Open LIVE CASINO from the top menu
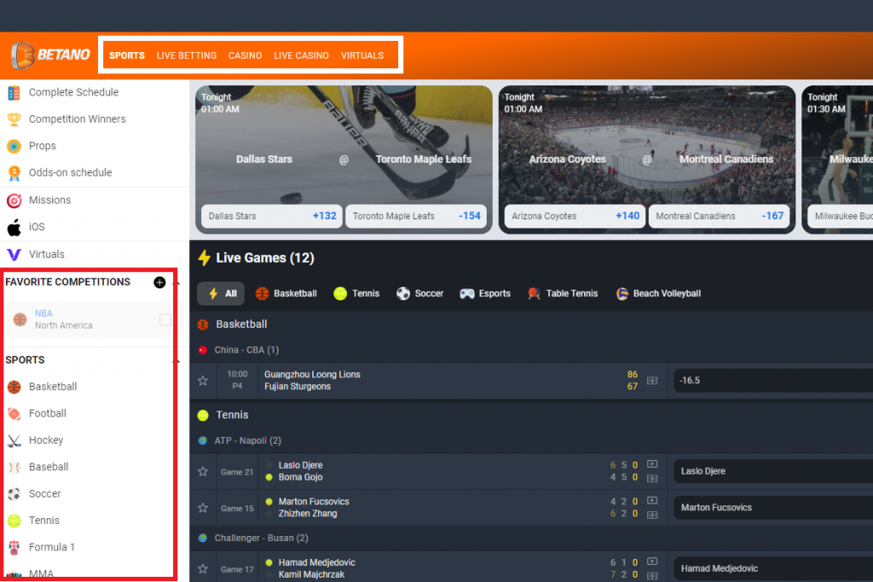873x582 pixels. (x=301, y=55)
